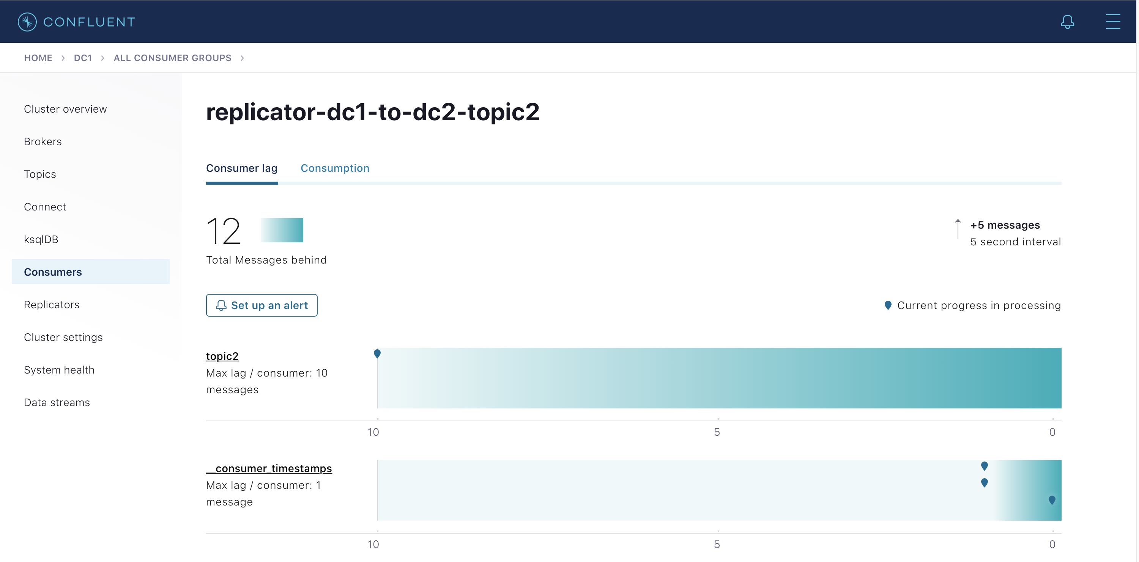Open the topic2 link
Viewport: 1139px width, 562px height.
click(x=222, y=356)
